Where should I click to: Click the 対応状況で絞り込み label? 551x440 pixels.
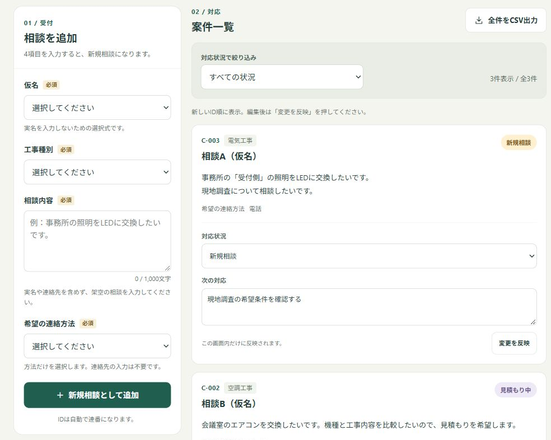point(228,58)
